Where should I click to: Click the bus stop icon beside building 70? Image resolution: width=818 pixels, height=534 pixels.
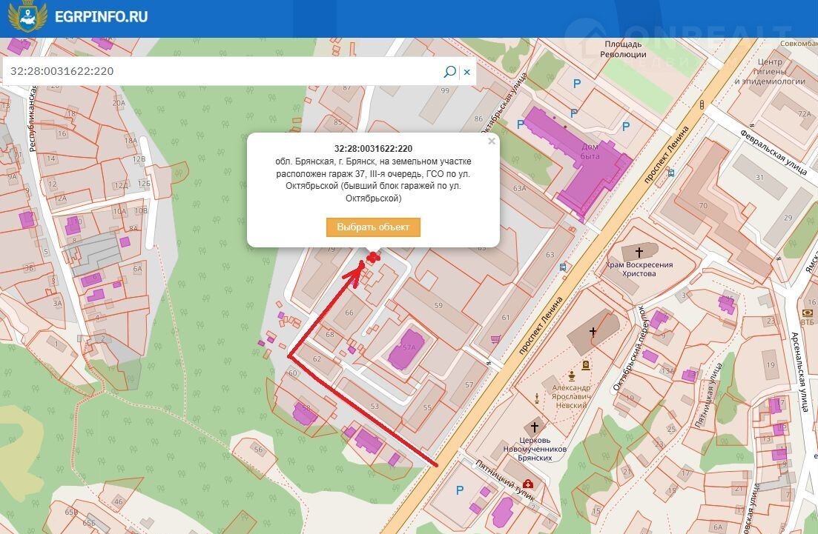[671, 173]
